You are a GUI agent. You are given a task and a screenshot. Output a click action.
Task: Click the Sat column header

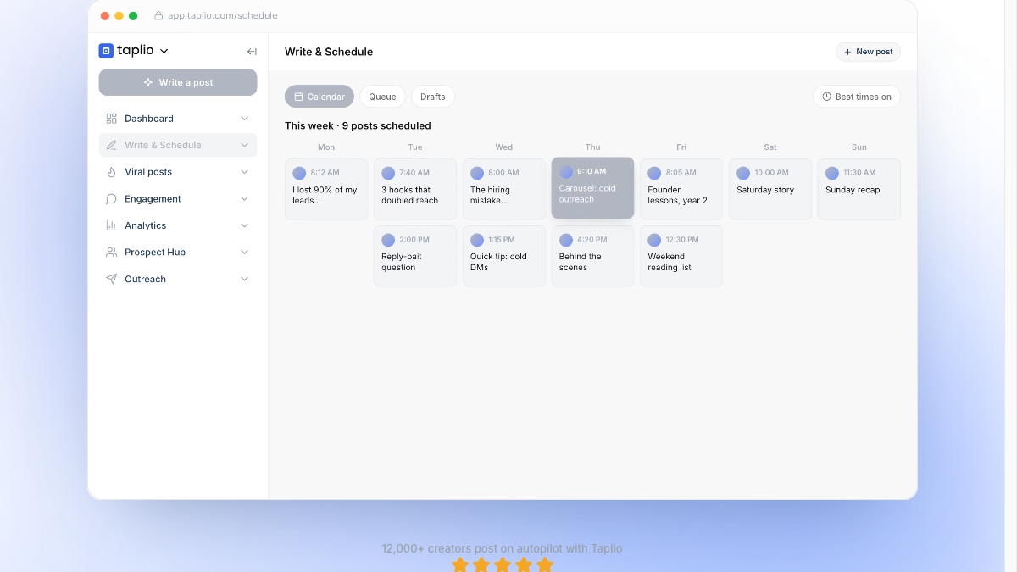point(770,147)
